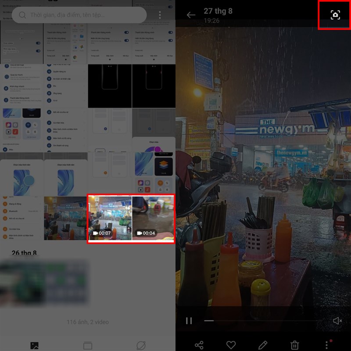Tap the Albums icon in the bottom navigation
Screen dimensions: 351x351
point(88,346)
